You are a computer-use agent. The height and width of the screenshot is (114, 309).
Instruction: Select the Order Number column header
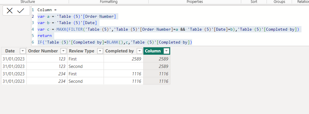click(43, 51)
